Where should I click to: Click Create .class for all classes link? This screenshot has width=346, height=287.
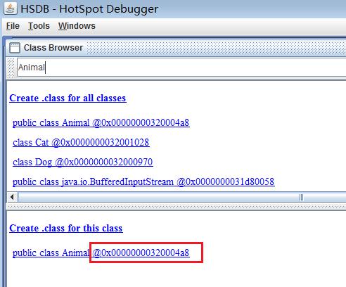[68, 98]
